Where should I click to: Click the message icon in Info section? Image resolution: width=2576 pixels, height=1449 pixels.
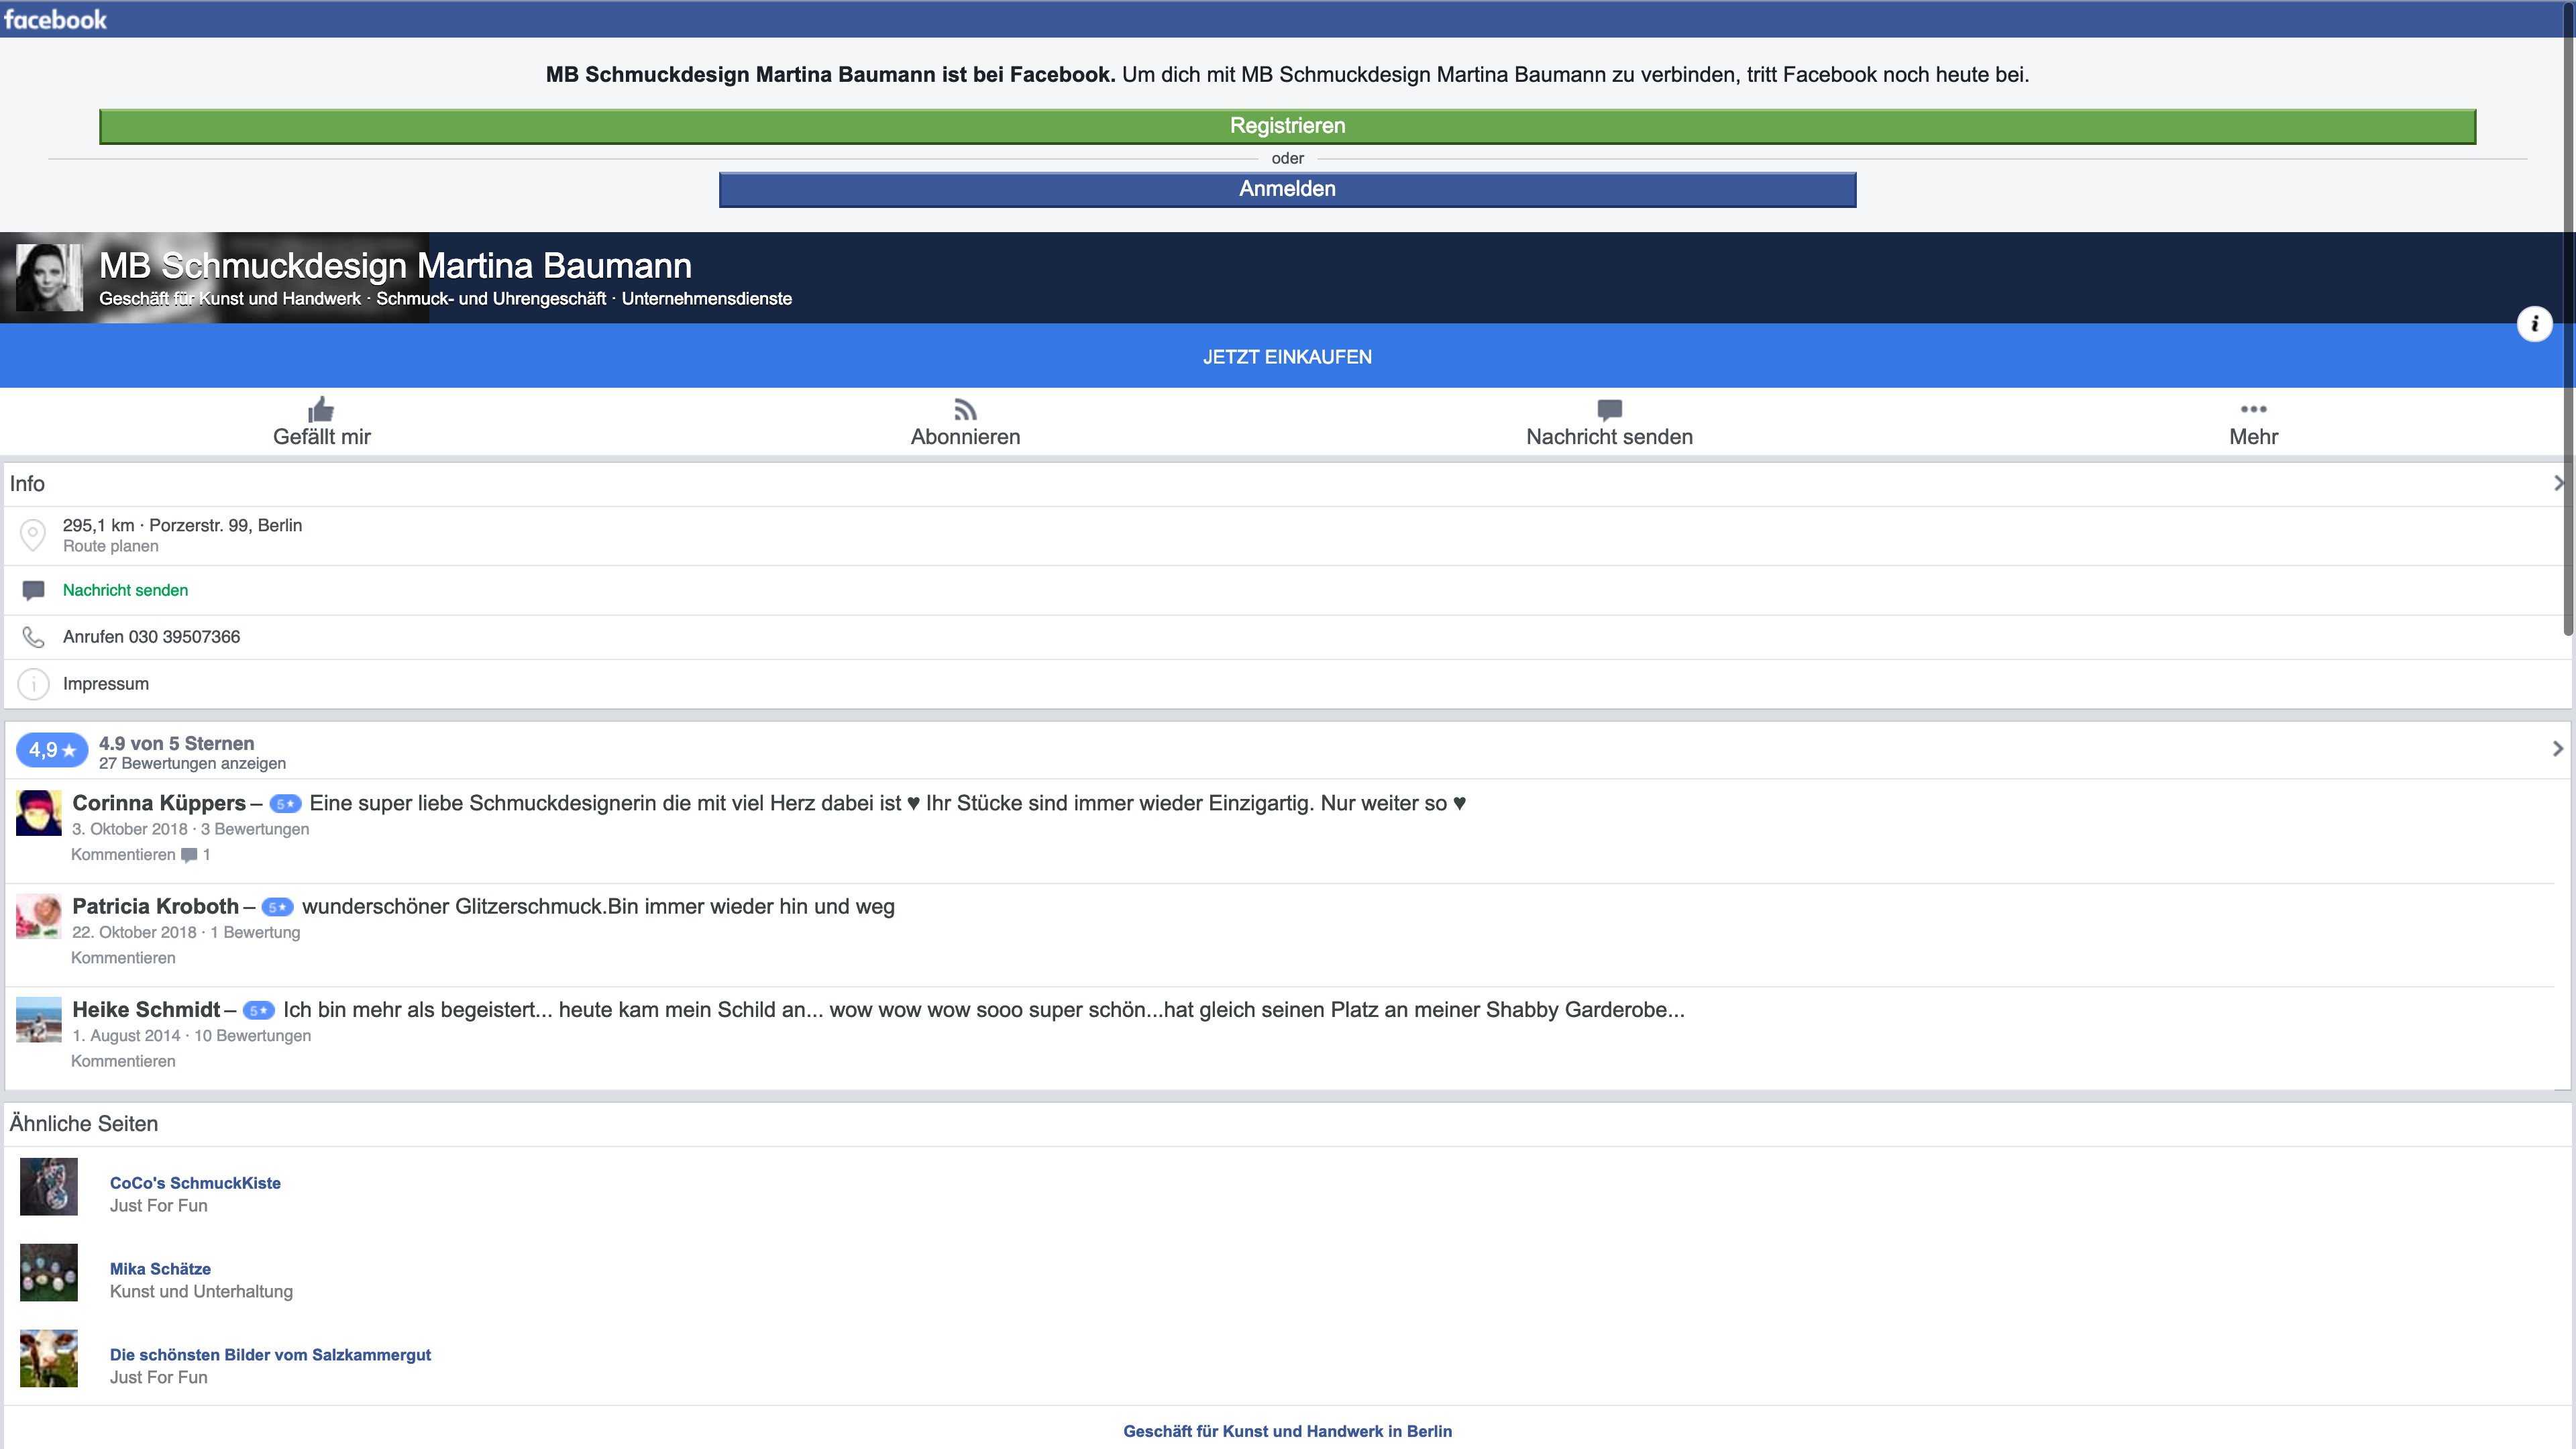(33, 590)
